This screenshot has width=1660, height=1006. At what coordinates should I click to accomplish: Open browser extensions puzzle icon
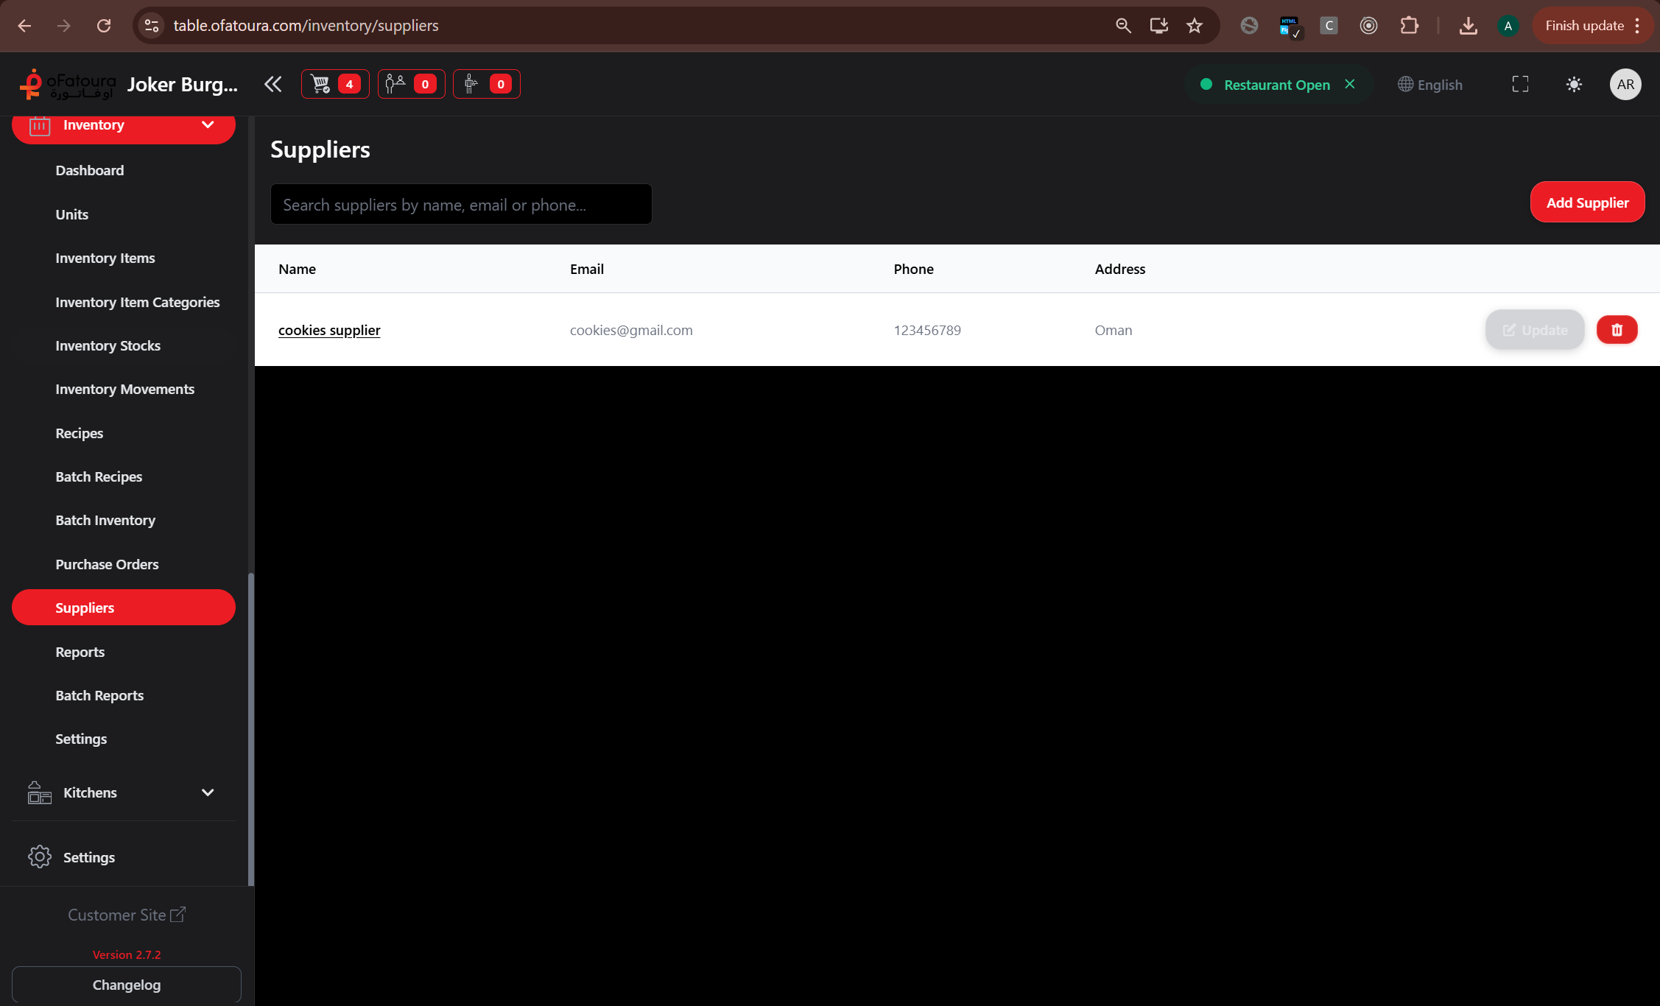[1408, 26]
